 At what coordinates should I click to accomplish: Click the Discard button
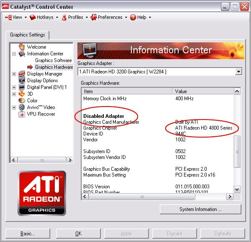pos(174,234)
